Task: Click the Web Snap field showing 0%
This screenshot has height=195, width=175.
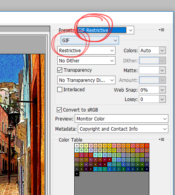Action: click(149, 90)
